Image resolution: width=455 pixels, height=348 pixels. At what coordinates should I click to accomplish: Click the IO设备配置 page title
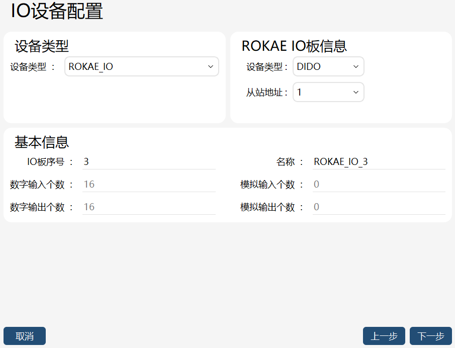[57, 12]
